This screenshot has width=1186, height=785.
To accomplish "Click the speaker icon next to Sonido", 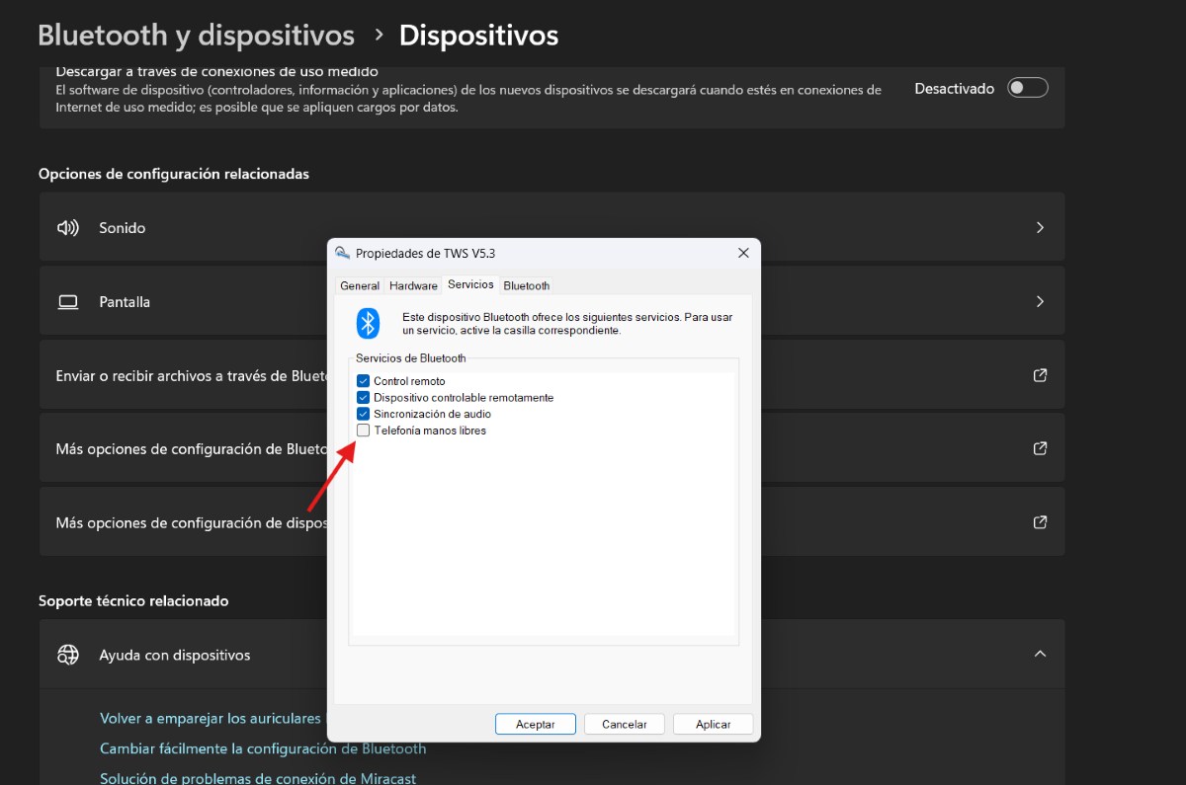I will point(67,227).
